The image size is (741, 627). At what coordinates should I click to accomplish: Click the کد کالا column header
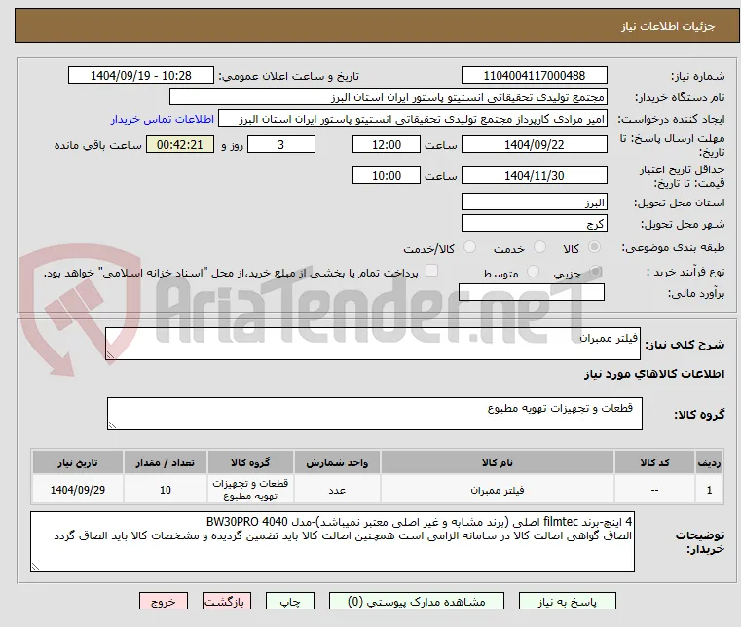(x=654, y=462)
